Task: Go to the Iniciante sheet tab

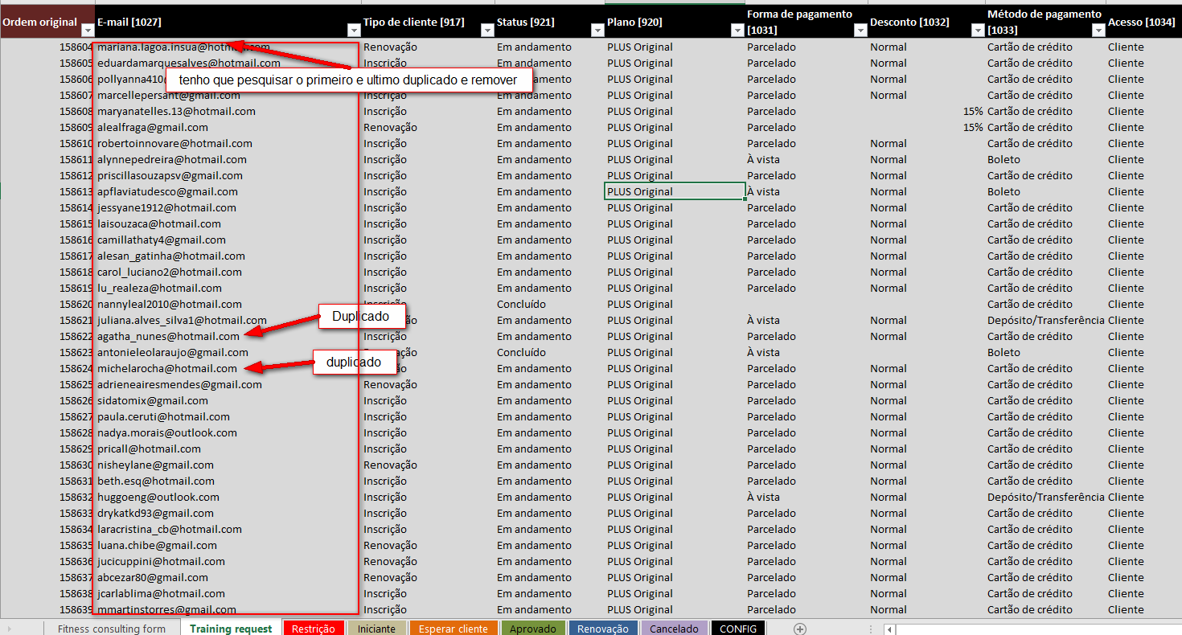Action: (x=376, y=629)
